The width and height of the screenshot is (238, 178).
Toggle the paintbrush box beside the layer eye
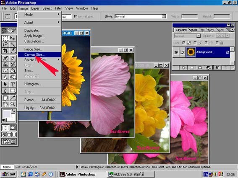(x=182, y=52)
